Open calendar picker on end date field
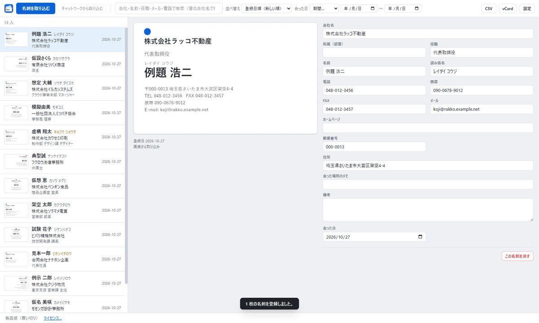 [x=417, y=8]
